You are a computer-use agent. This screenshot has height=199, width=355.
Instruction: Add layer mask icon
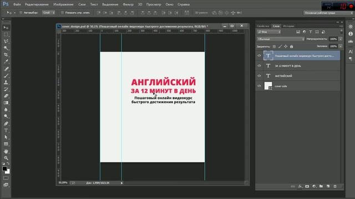tap(307, 186)
